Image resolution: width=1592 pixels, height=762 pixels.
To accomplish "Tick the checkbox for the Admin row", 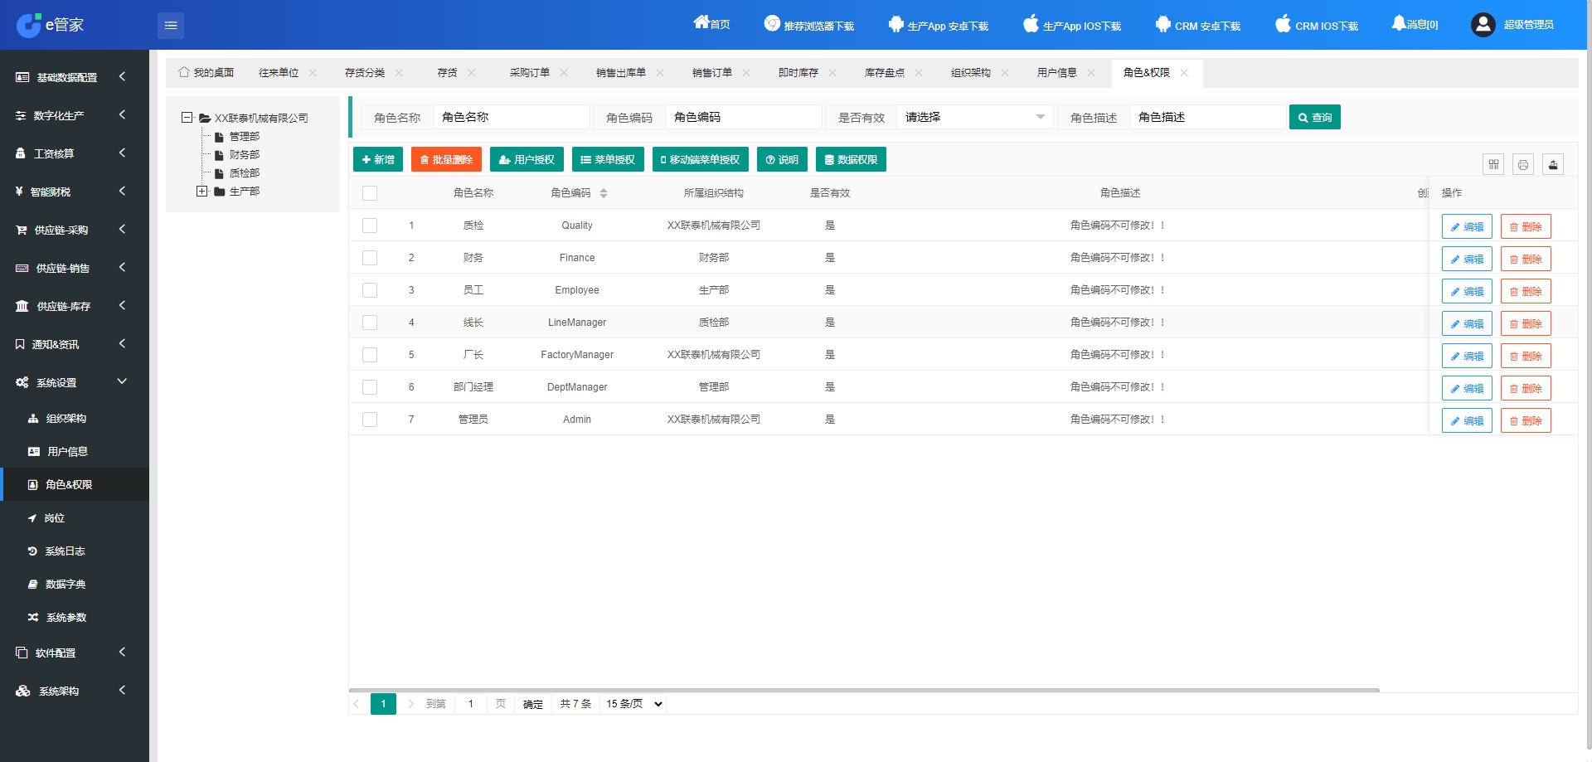I will point(370,420).
